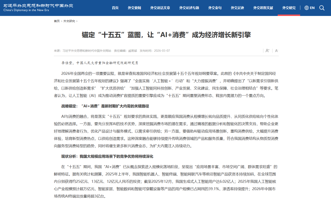Click the globe language icon
The image size is (331, 202).
306,8
